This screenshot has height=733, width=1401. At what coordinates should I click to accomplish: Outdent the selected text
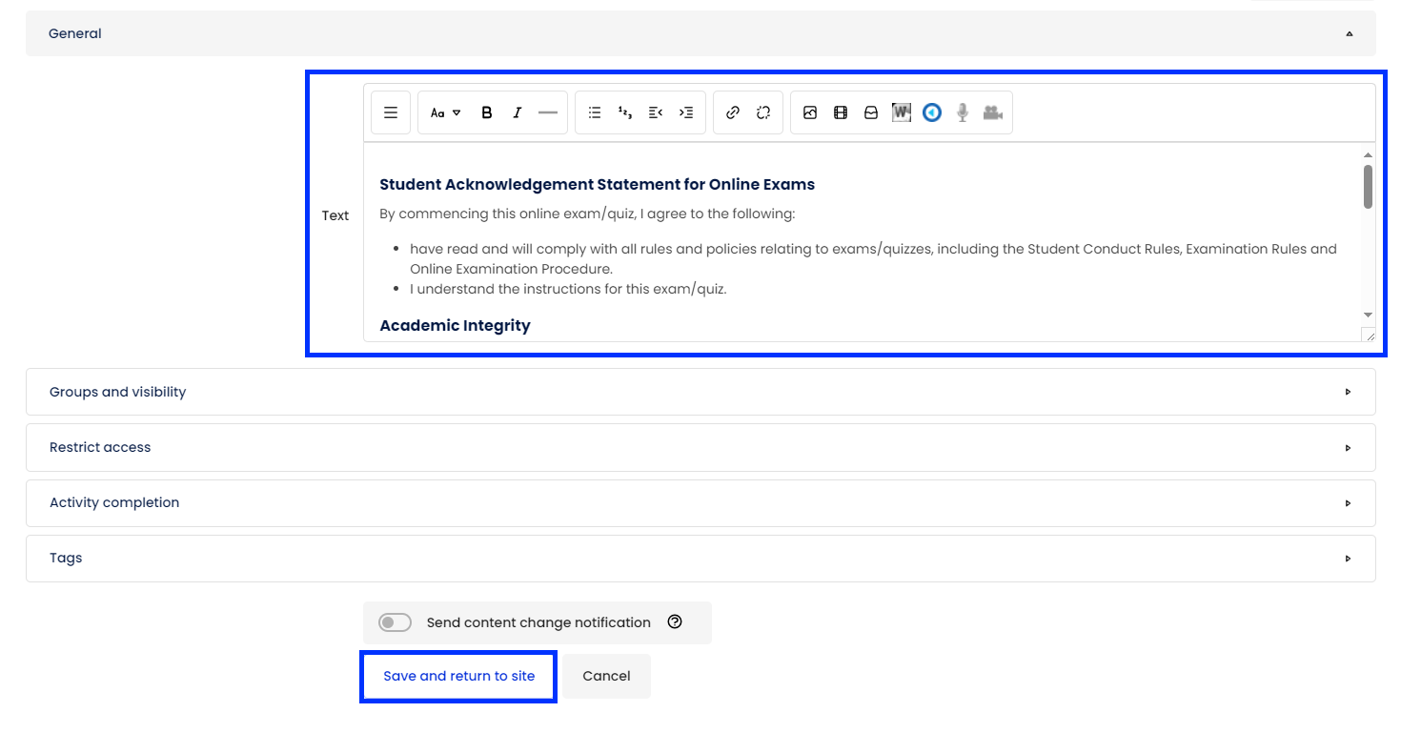pos(656,112)
